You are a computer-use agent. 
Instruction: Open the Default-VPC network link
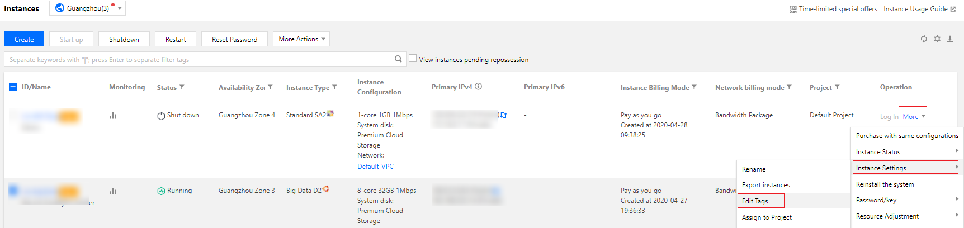point(375,167)
